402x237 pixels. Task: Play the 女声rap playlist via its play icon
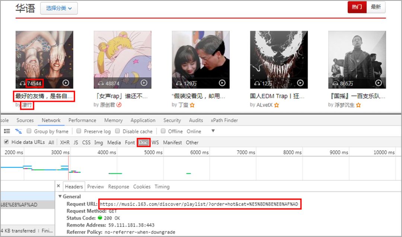[x=144, y=83]
